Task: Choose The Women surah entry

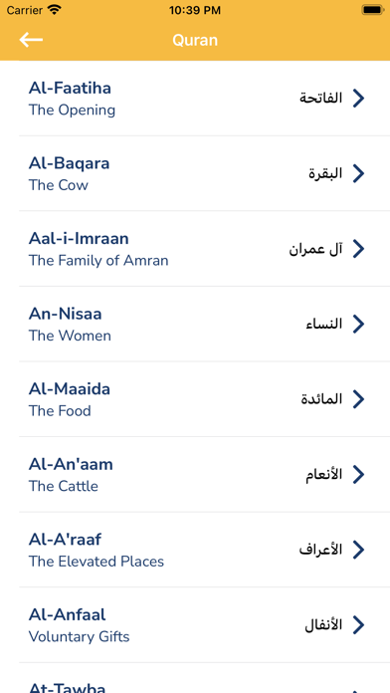Action: pos(195,324)
